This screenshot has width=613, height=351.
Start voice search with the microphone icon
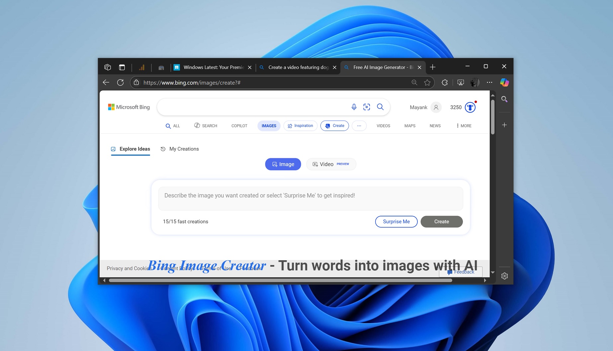click(354, 107)
